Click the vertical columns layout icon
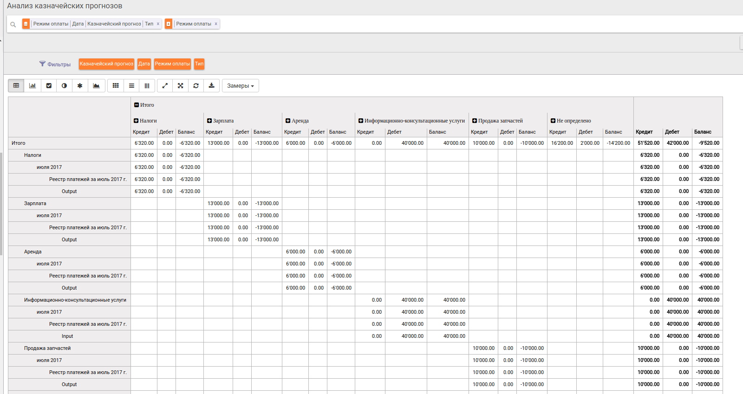The image size is (743, 394). (x=147, y=85)
